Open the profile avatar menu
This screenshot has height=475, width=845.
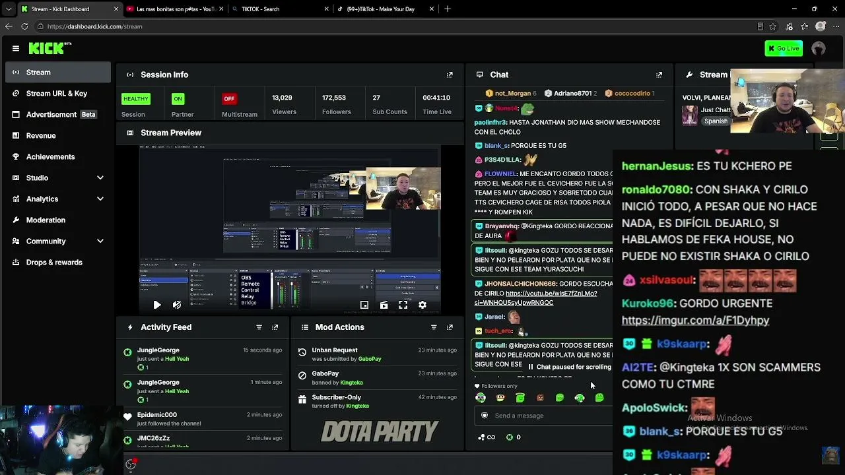click(x=819, y=48)
